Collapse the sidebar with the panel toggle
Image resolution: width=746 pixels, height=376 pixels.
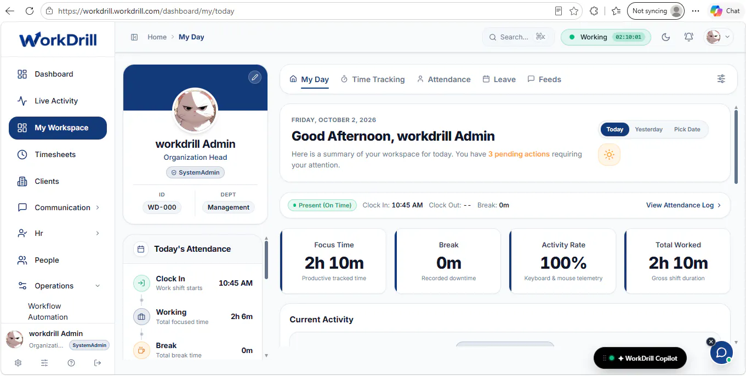click(x=134, y=37)
